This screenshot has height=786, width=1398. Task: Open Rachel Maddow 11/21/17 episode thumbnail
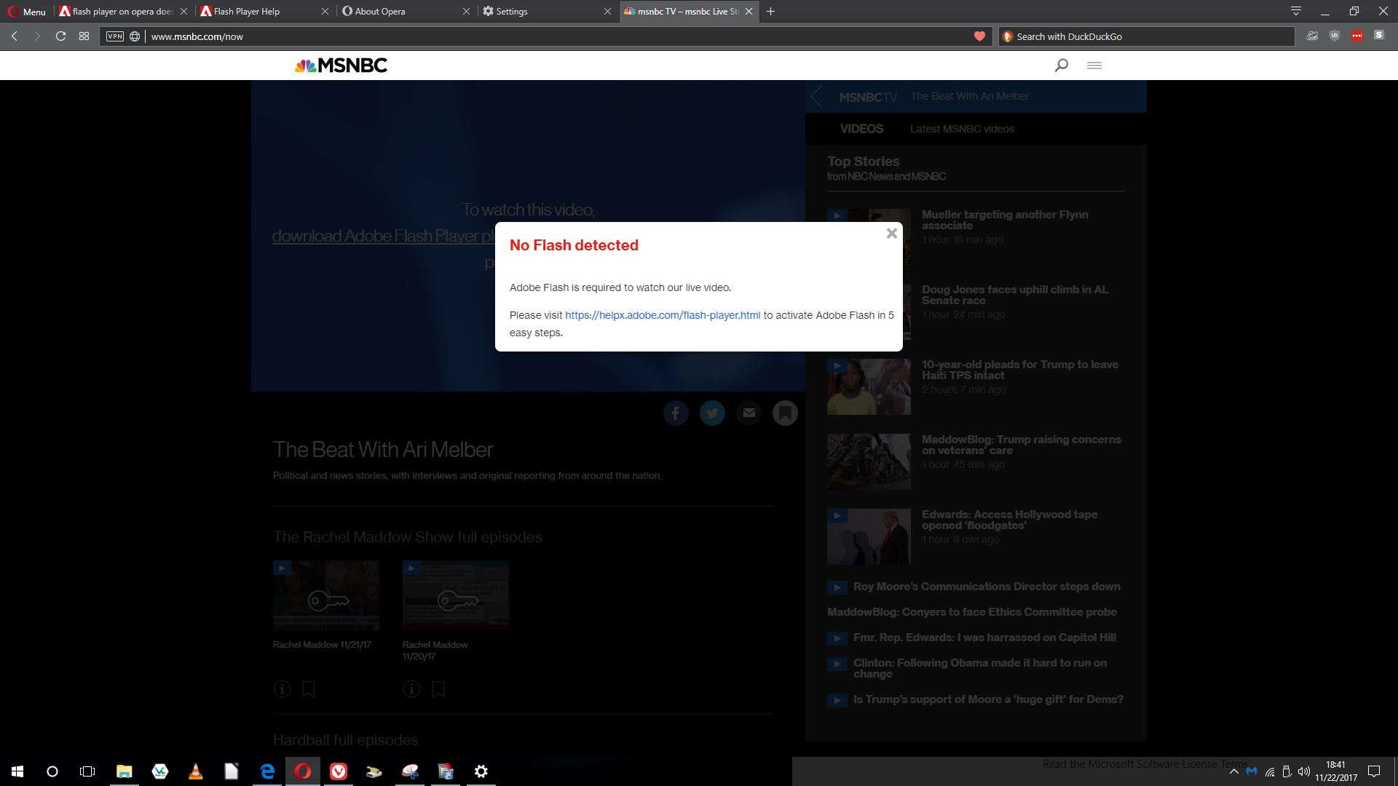pos(325,595)
